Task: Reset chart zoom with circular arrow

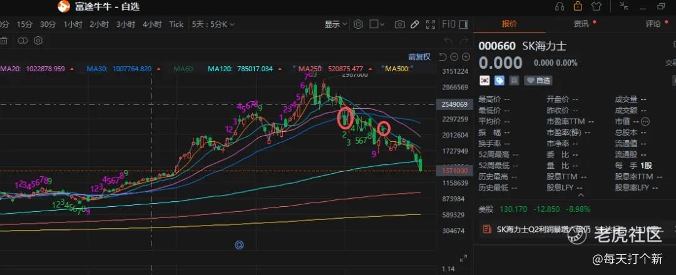Action: pos(443,57)
